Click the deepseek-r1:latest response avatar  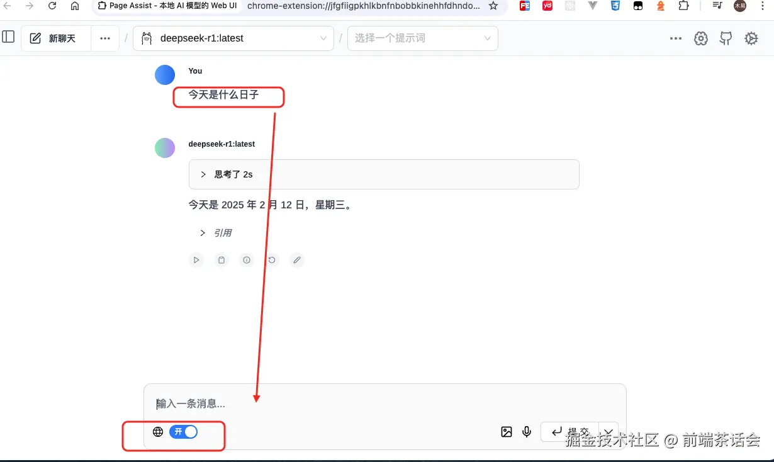click(x=165, y=148)
